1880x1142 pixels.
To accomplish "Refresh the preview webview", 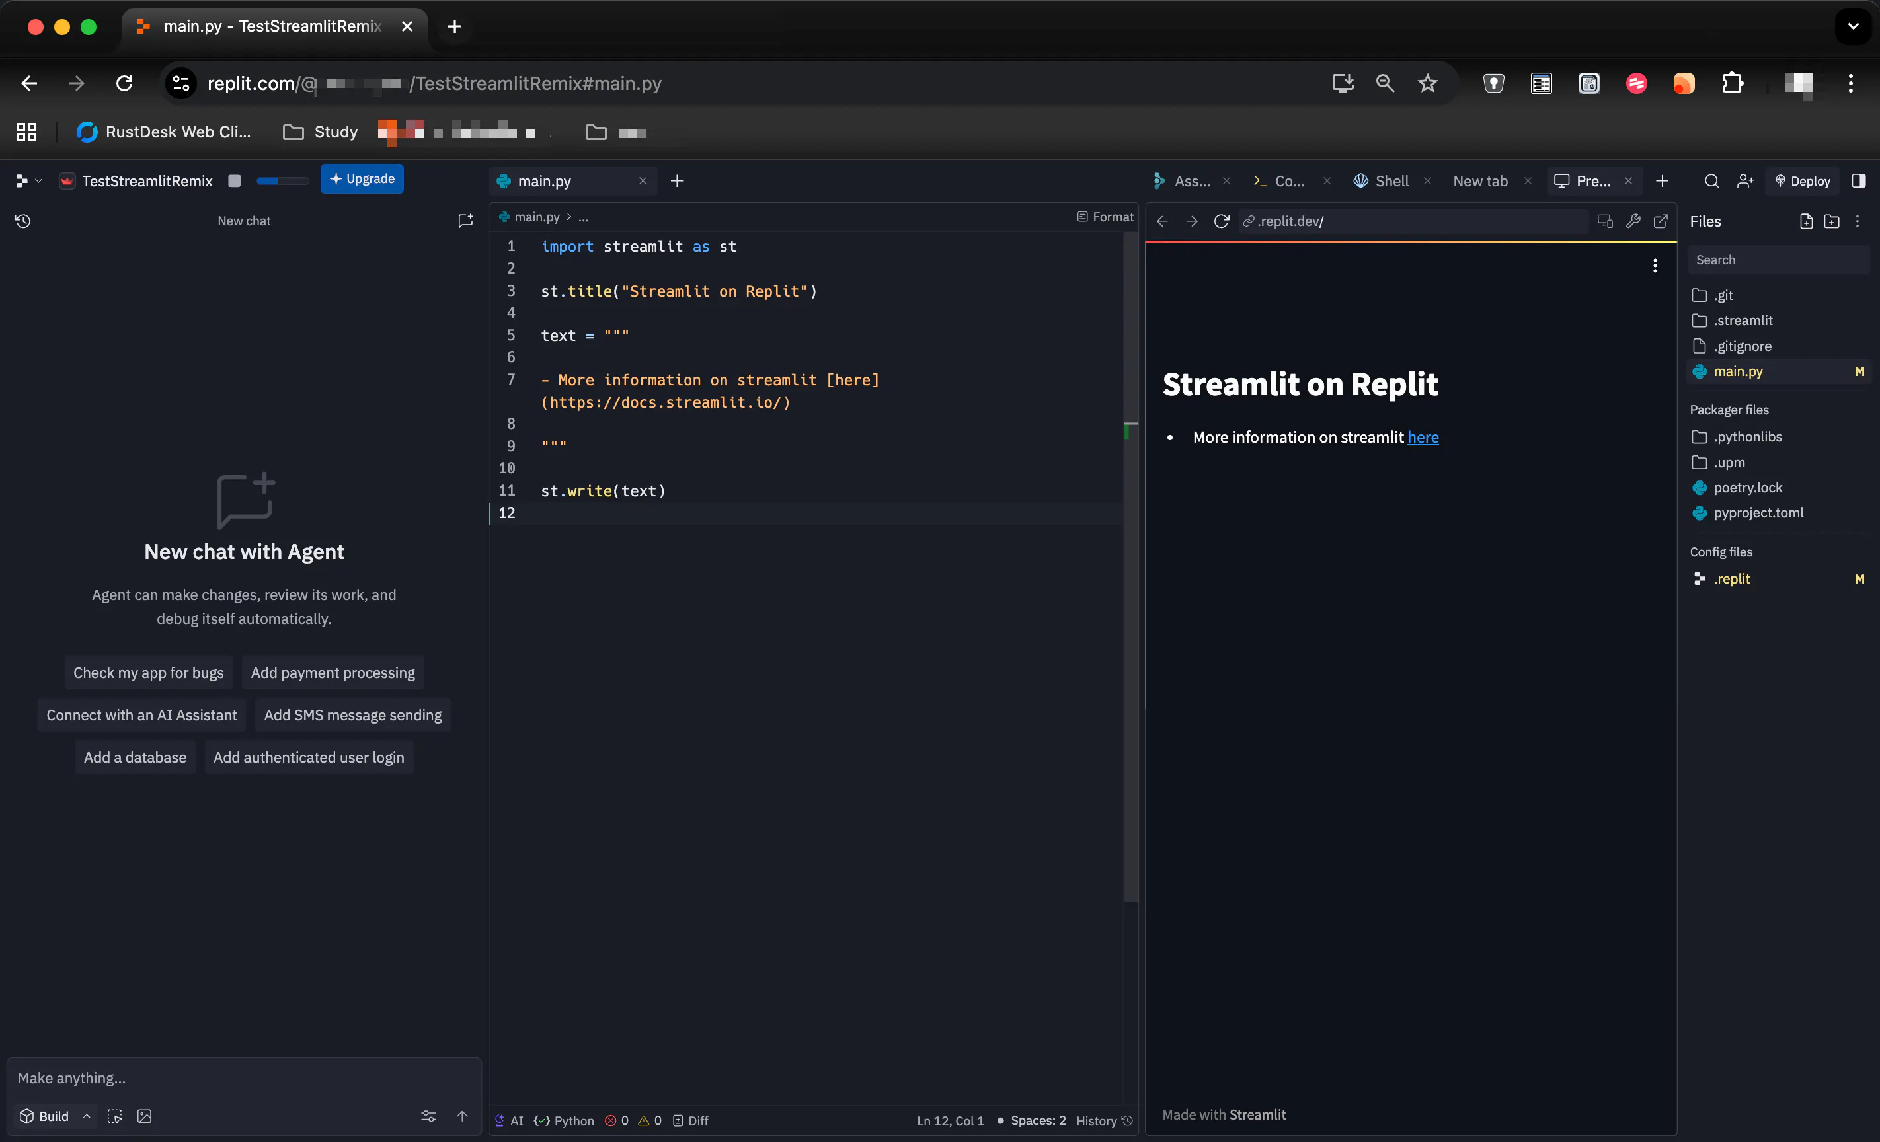I will coord(1222,221).
